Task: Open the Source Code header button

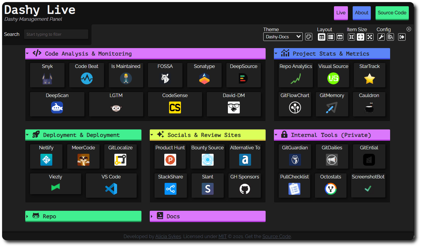Action: pyautogui.click(x=392, y=13)
